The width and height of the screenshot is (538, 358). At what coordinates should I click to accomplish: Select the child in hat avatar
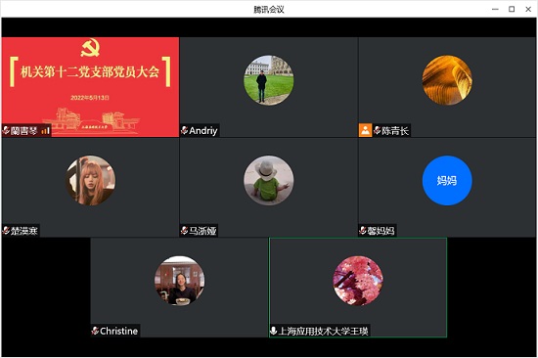(269, 180)
